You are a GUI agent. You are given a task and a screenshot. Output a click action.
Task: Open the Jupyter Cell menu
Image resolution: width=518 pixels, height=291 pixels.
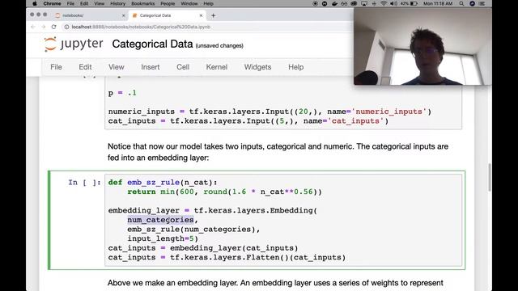(x=183, y=67)
